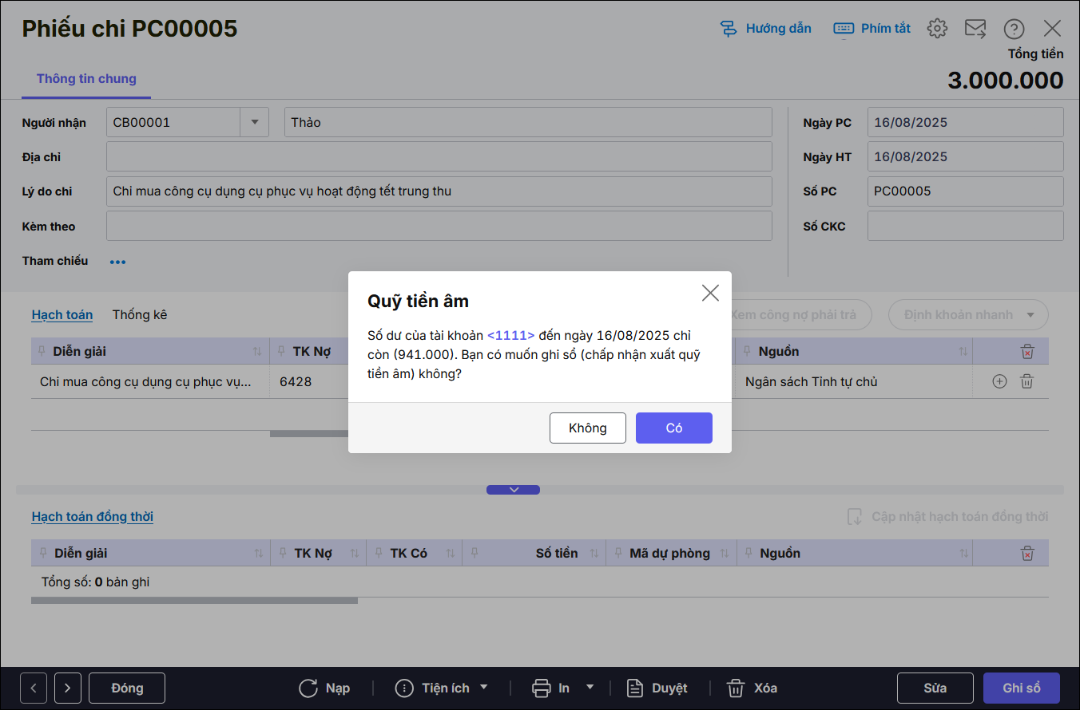Image resolution: width=1080 pixels, height=710 pixels.
Task: Close the Quỹ tiền âm dialog
Action: pos(710,293)
